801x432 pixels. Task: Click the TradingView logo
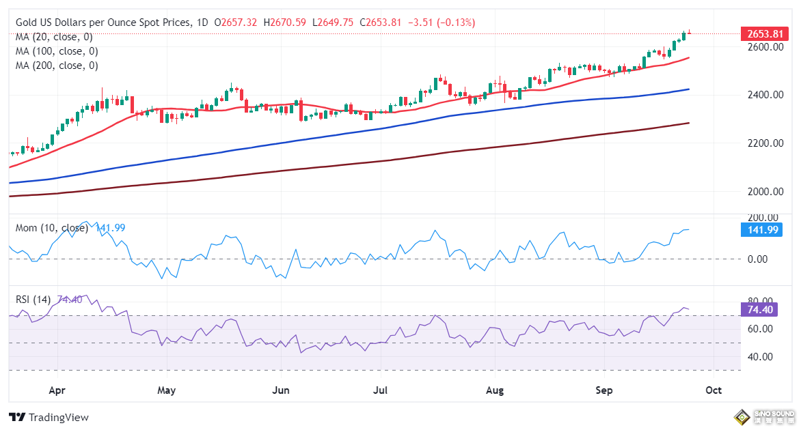click(x=49, y=417)
